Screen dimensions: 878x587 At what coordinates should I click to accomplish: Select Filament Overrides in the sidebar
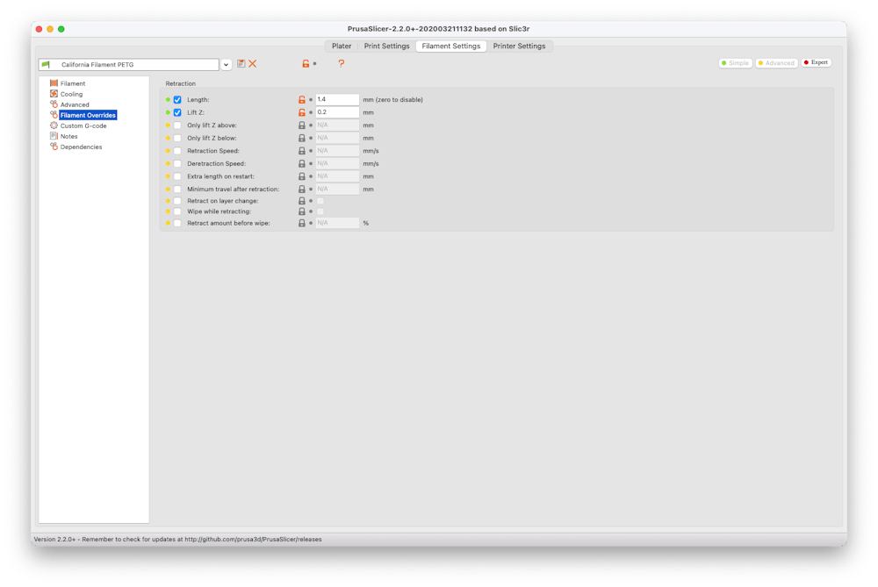(x=88, y=115)
